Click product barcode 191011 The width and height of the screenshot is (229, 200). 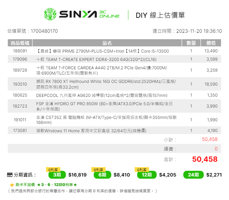pyautogui.click(x=20, y=120)
